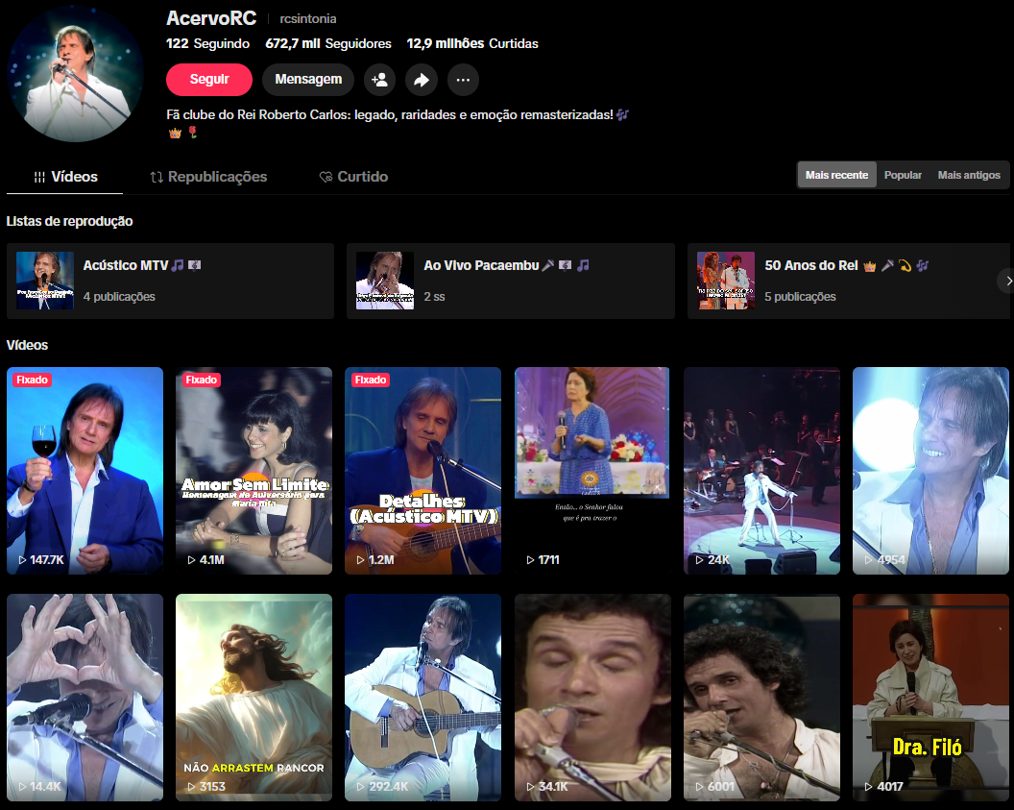Click the Ao Vivo Pacaembu playlist cover
The width and height of the screenshot is (1014, 810).
(x=385, y=281)
